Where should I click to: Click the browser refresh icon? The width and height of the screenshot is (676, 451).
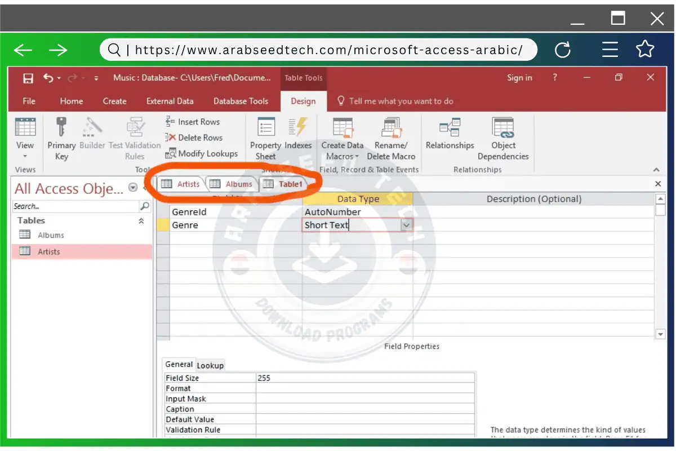(x=562, y=50)
